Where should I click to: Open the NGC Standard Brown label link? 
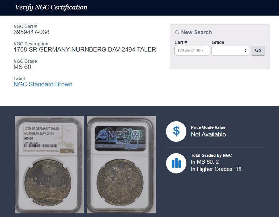pos(43,84)
